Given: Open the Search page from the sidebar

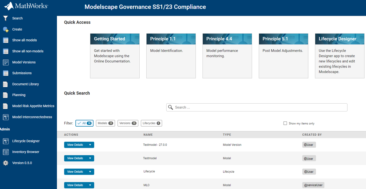Looking at the screenshot, I should click(17, 18).
